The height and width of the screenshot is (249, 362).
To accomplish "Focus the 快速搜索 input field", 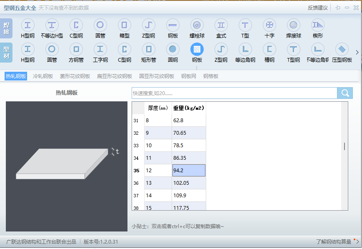I will [235, 93].
